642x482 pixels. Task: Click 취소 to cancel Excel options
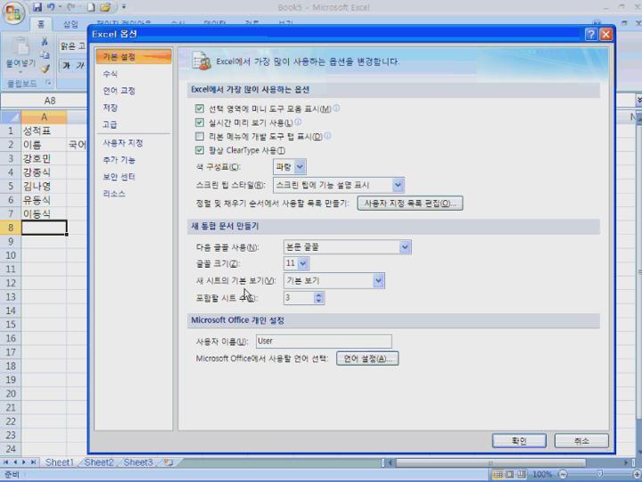coord(581,441)
